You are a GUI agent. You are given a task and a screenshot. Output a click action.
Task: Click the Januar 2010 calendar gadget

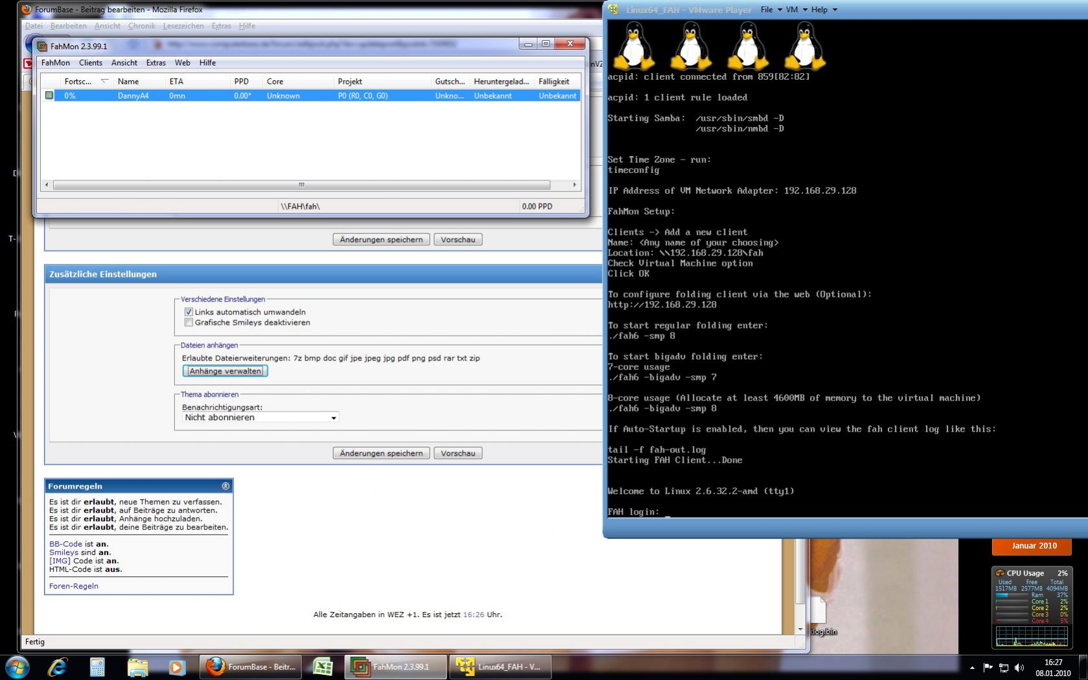click(1031, 546)
